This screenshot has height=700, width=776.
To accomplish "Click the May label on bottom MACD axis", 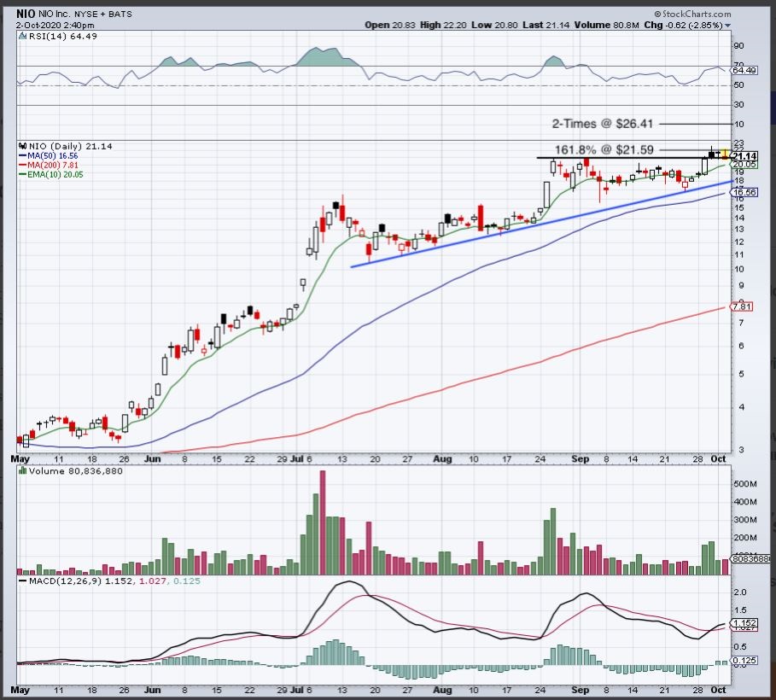I will tap(20, 690).
